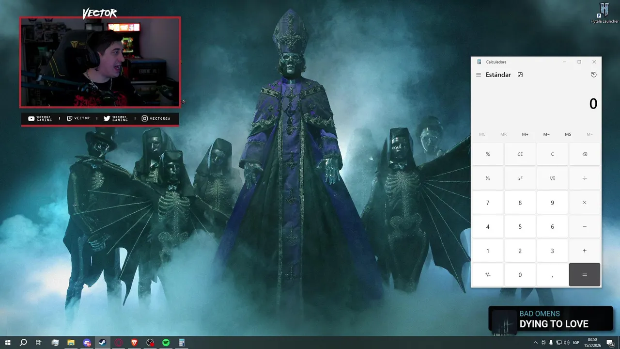Click the x squared key
Screen dimensions: 620x349
click(520, 178)
